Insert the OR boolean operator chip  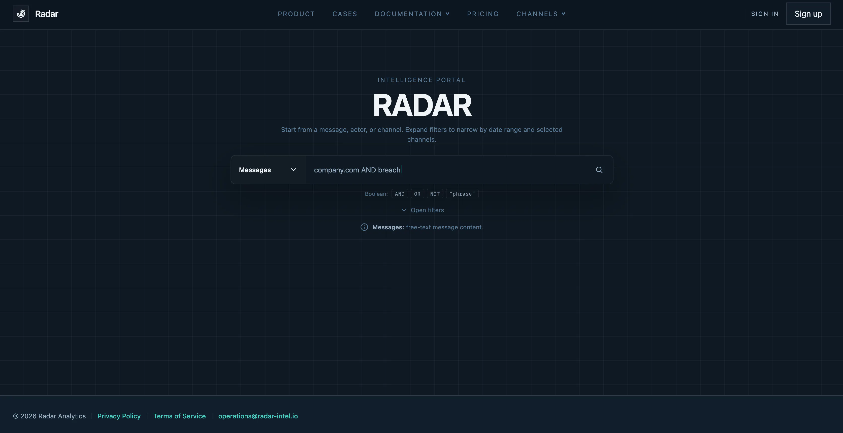coord(417,194)
